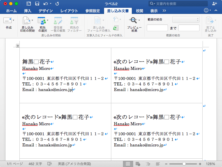Switch to the デザイン tab
Image resolution: width=222 pixels, height=167 pixels.
pos(46,11)
